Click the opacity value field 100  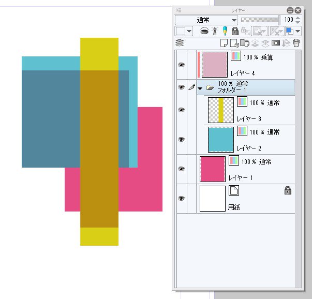pos(289,20)
